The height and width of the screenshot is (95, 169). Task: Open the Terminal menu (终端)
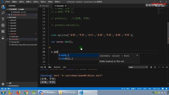pos(50,2)
